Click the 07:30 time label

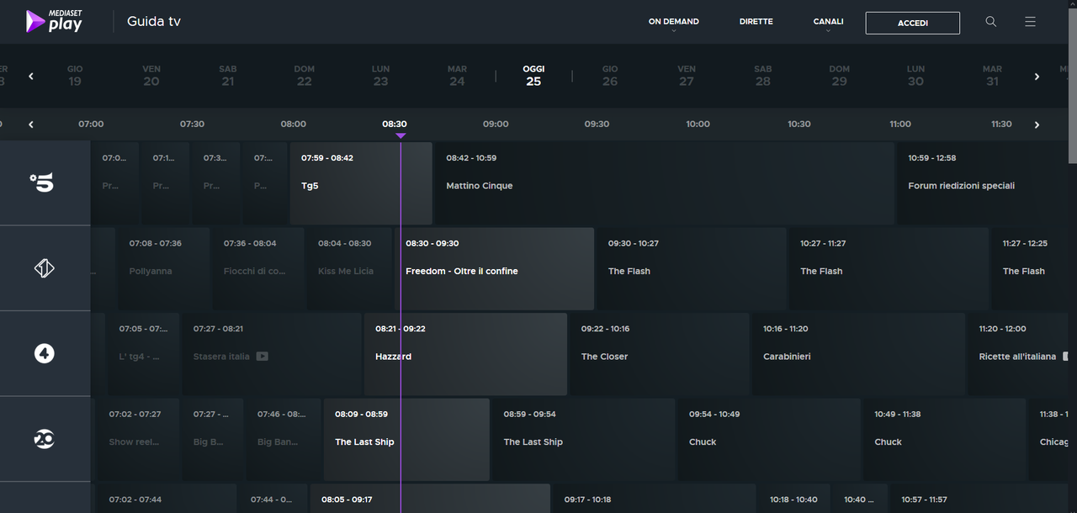click(x=192, y=124)
